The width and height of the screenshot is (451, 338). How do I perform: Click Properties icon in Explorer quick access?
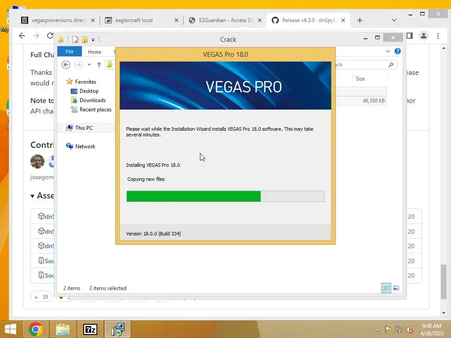[75, 39]
